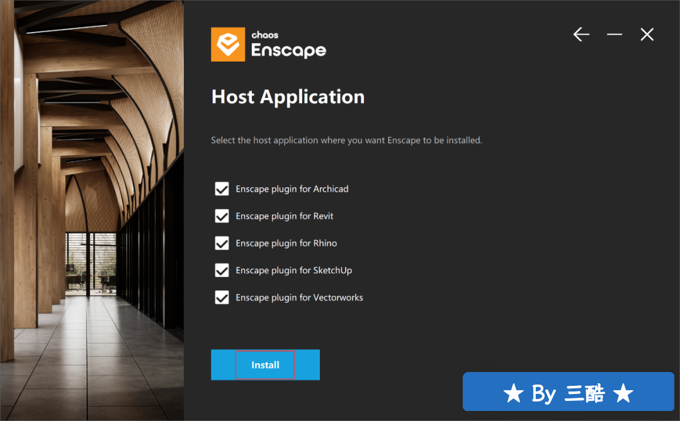Click the 'Enscape plugin for SketchUp' label
680x421 pixels.
(293, 270)
